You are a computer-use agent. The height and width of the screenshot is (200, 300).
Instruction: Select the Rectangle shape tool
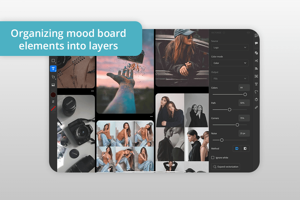tap(53, 61)
